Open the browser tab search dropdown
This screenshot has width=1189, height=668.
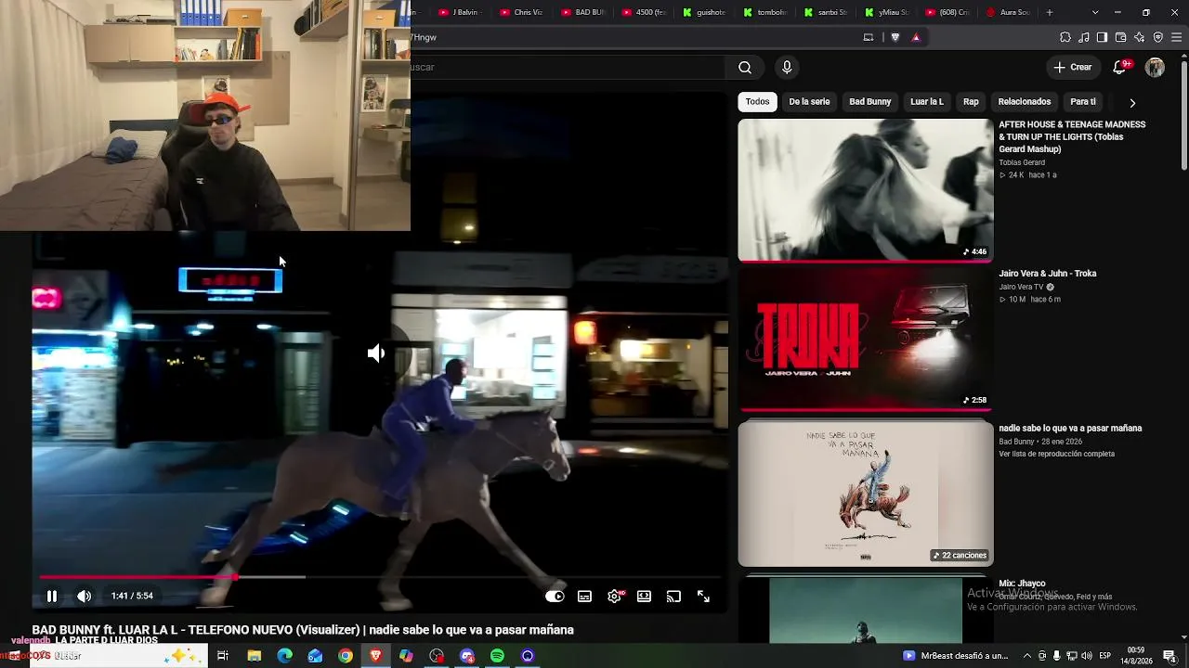click(x=1095, y=12)
